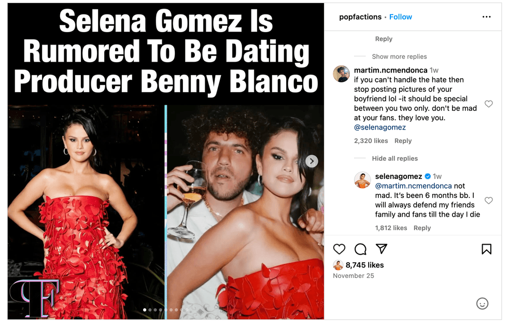This screenshot has width=508, height=324.
Task: View the 8,745 likes list
Action: [x=364, y=265]
